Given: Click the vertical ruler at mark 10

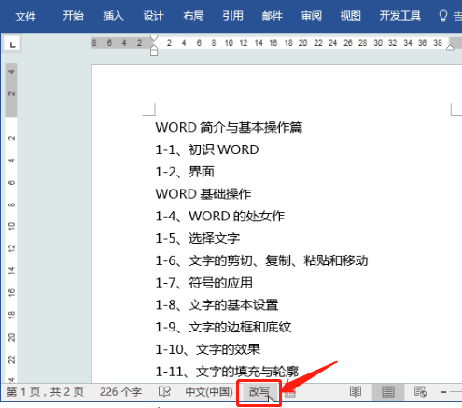Looking at the screenshot, I should (x=11, y=226).
